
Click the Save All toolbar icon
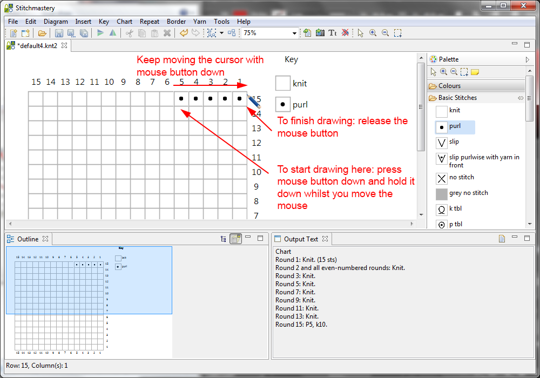pyautogui.click(x=84, y=33)
